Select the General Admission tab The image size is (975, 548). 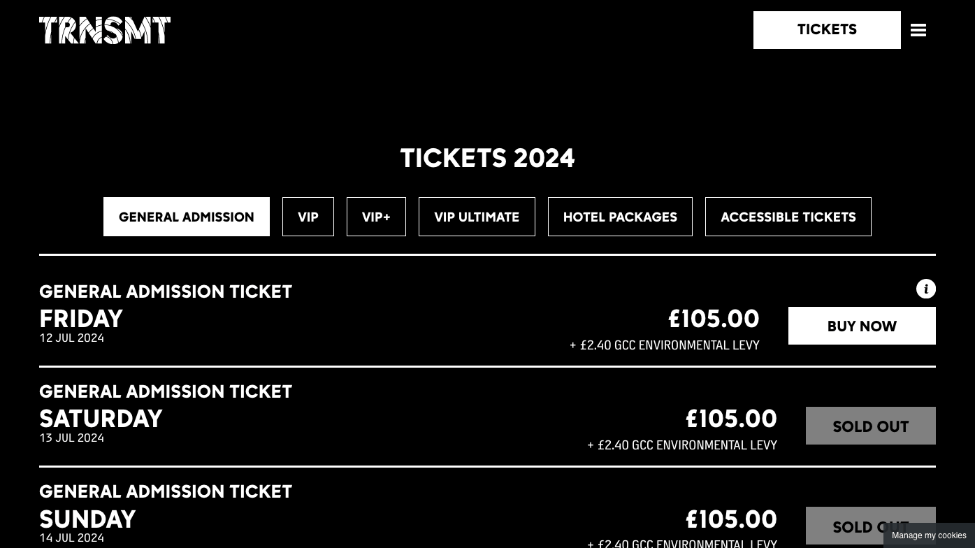pyautogui.click(x=187, y=217)
